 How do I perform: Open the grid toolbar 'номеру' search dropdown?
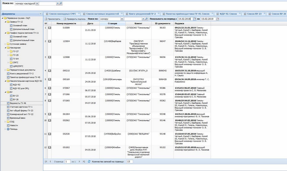pyautogui.click(x=122, y=19)
